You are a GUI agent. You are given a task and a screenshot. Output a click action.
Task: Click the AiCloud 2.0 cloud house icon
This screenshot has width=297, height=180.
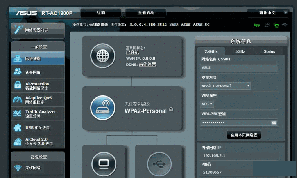(18, 141)
